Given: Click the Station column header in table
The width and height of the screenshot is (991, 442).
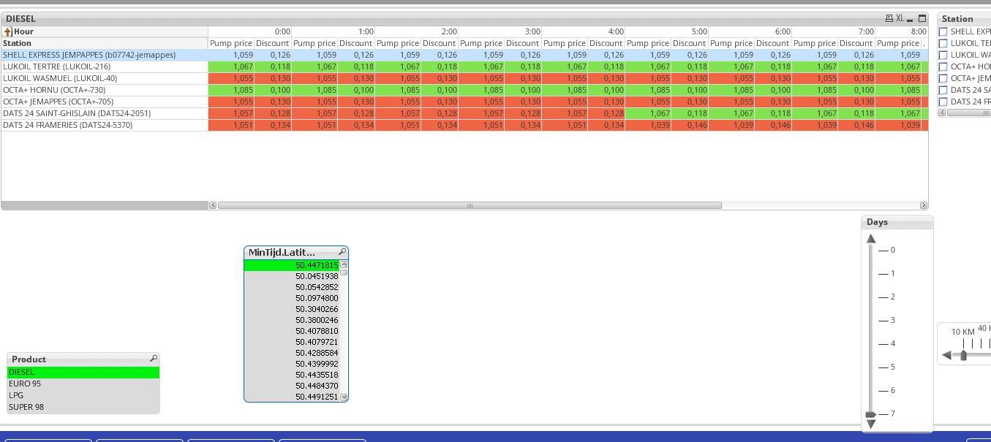Looking at the screenshot, I should click(105, 43).
